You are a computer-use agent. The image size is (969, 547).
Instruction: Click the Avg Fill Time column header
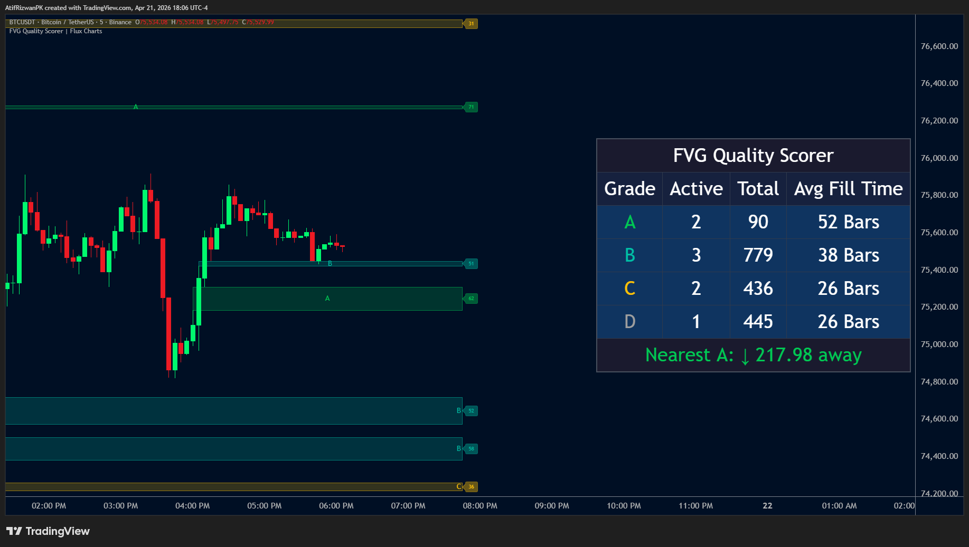(848, 189)
